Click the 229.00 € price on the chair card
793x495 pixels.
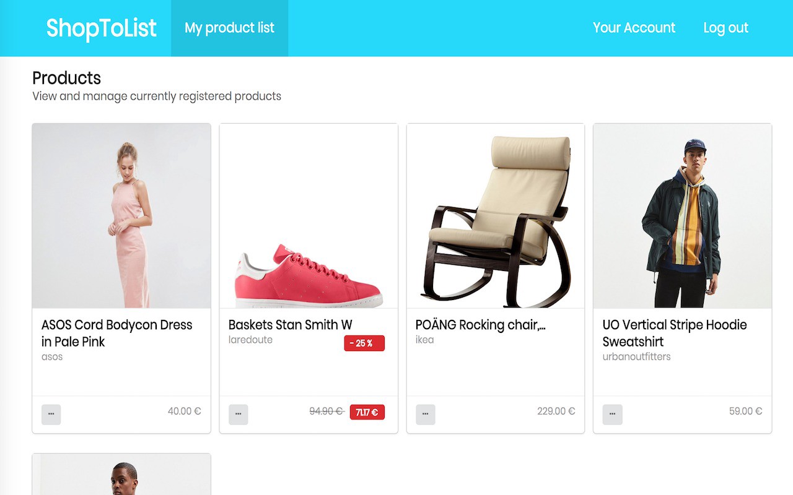[x=556, y=411]
